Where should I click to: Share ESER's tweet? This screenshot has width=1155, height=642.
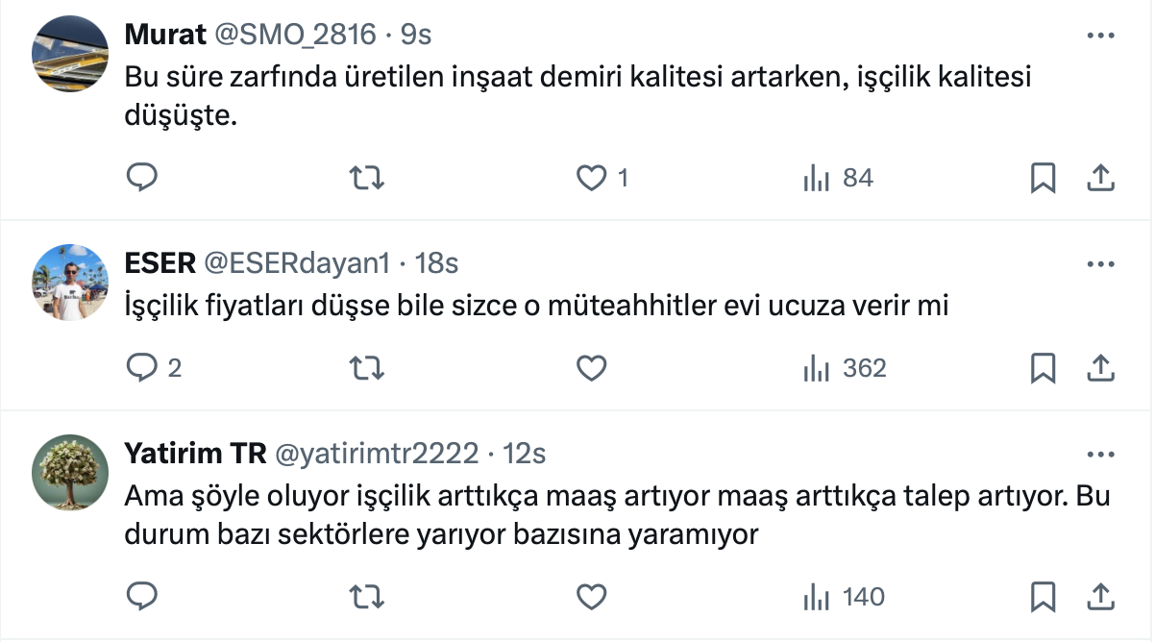pos(1099,368)
